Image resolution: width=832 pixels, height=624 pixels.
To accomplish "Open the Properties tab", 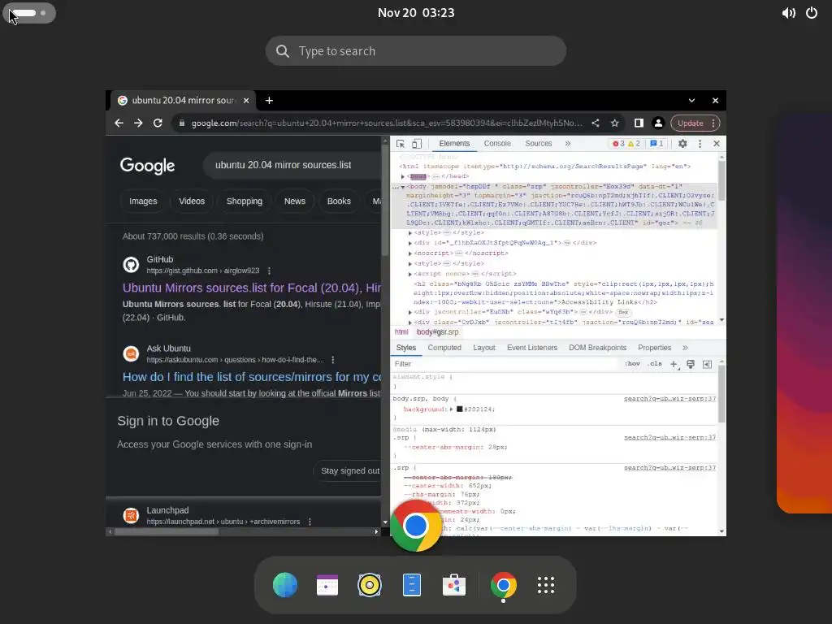I will [x=654, y=348].
